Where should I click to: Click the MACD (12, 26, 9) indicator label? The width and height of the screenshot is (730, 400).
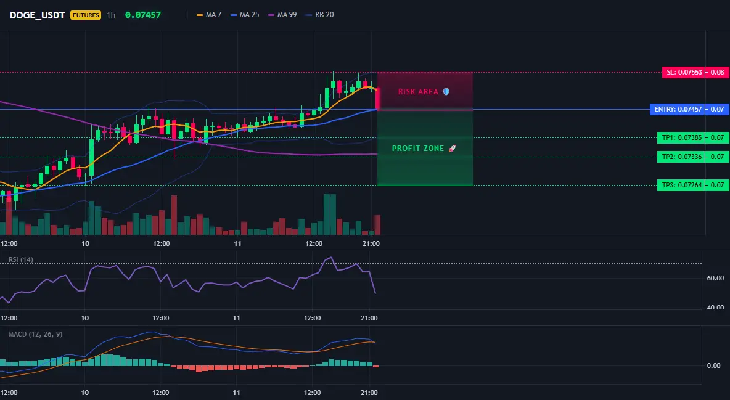(x=35, y=334)
